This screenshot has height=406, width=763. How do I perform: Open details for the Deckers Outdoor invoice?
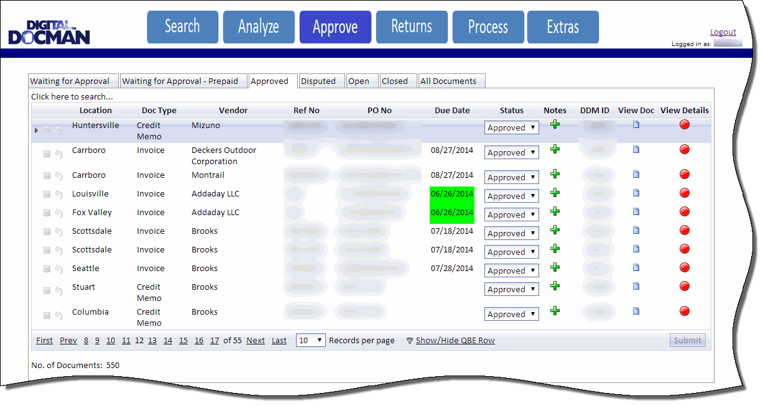685,149
